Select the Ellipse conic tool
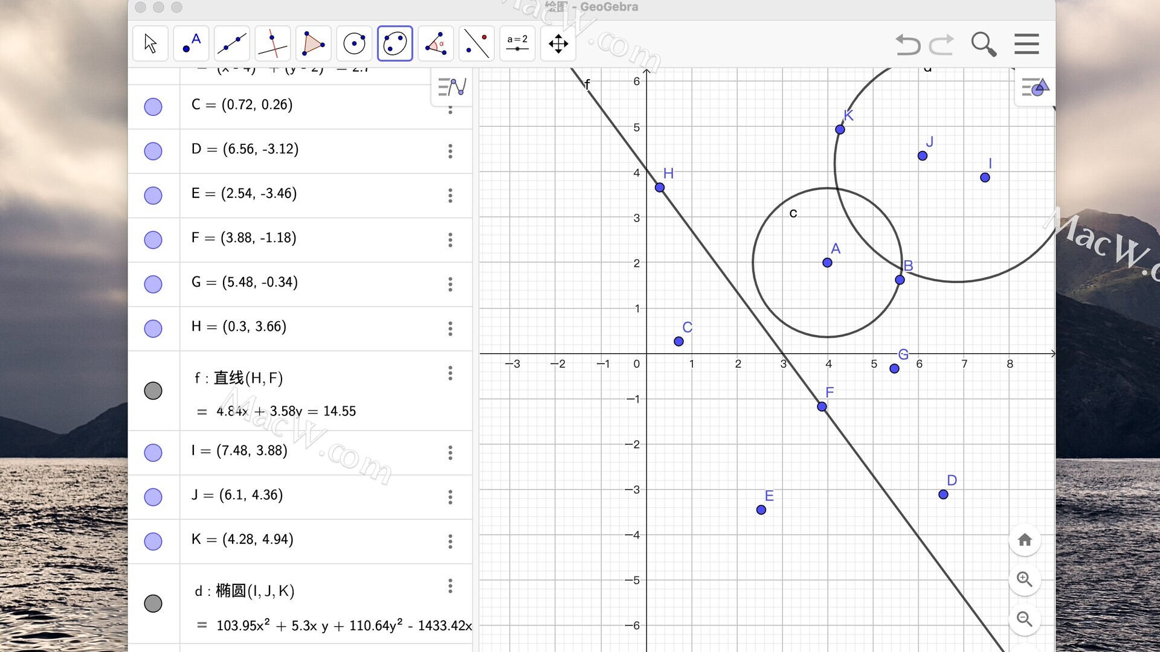The height and width of the screenshot is (652, 1160). (395, 43)
